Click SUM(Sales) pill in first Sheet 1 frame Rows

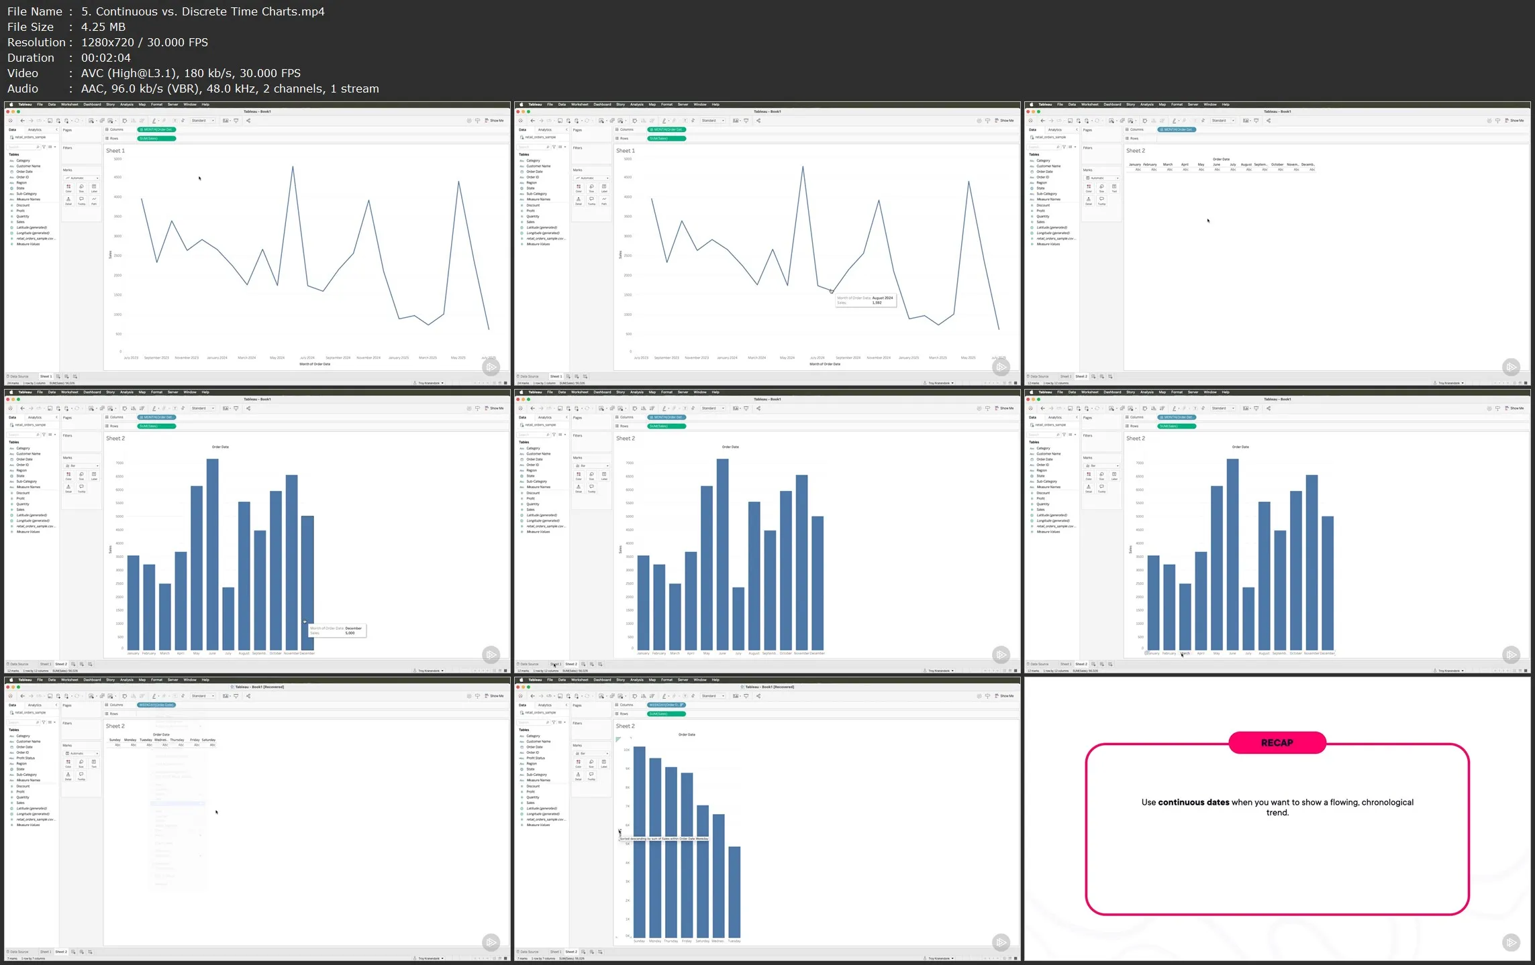pos(157,138)
